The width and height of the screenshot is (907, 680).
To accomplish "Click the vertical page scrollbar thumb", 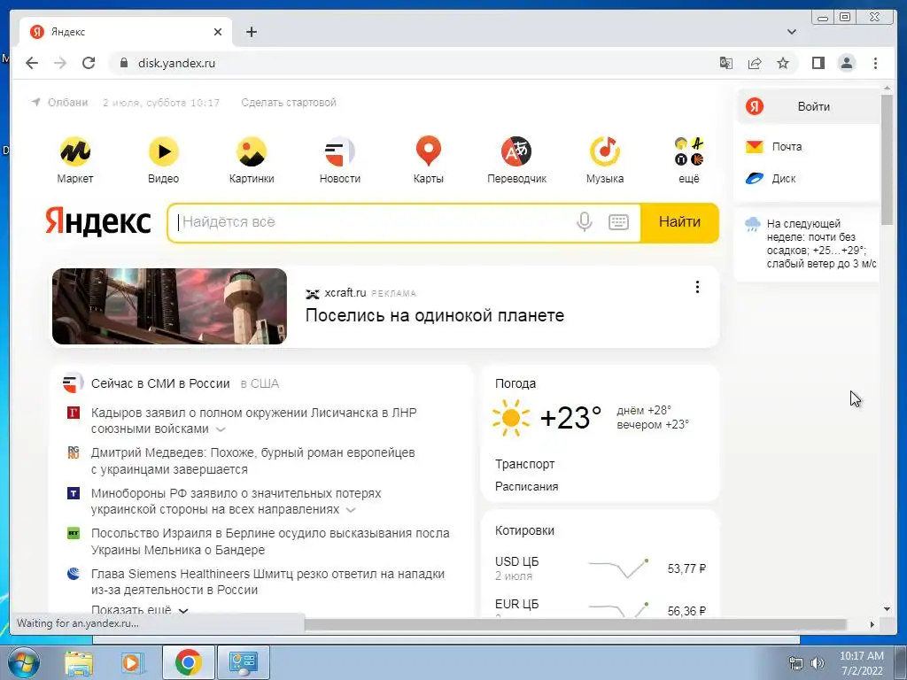I will [x=887, y=159].
